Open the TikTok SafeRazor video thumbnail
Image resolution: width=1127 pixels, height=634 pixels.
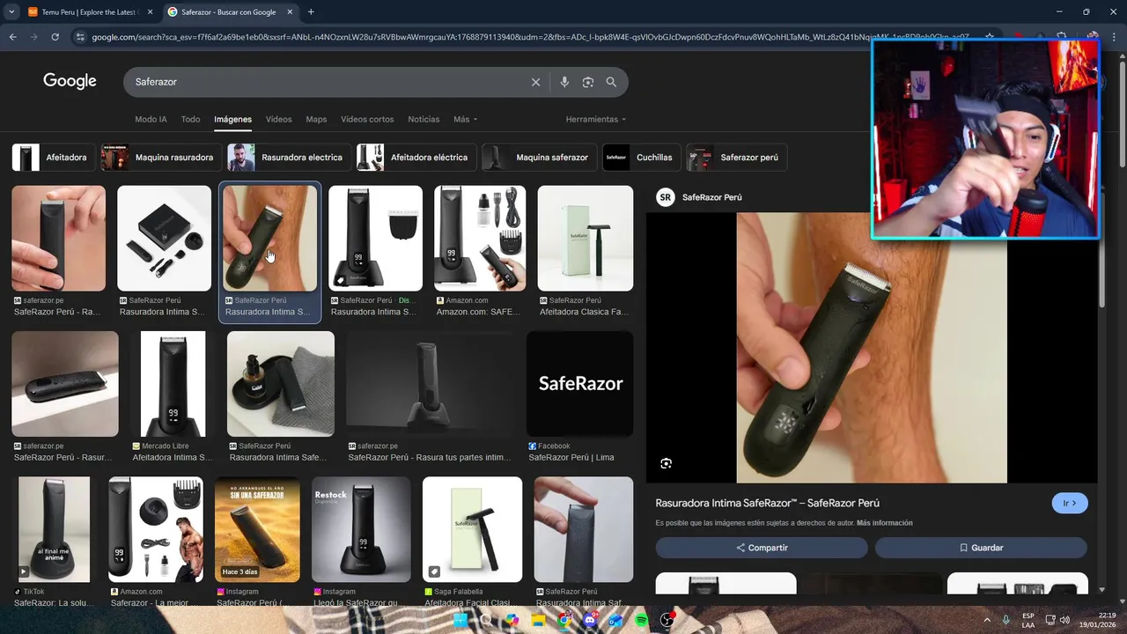click(54, 530)
